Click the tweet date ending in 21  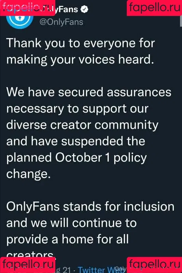pos(63,270)
